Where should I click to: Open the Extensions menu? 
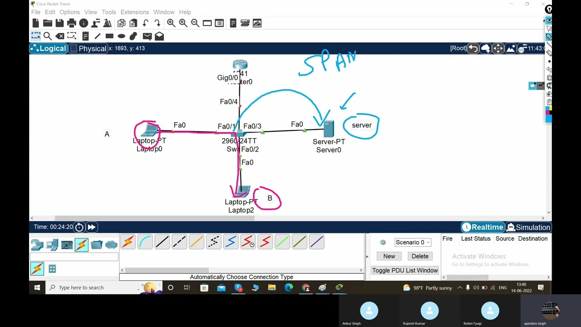point(135,12)
